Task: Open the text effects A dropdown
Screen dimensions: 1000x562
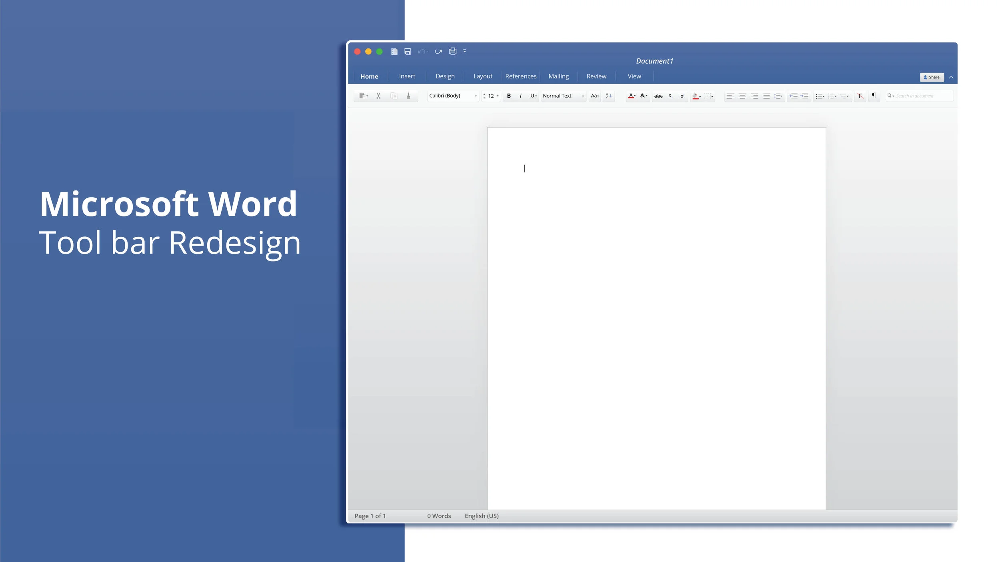Action: pos(644,96)
